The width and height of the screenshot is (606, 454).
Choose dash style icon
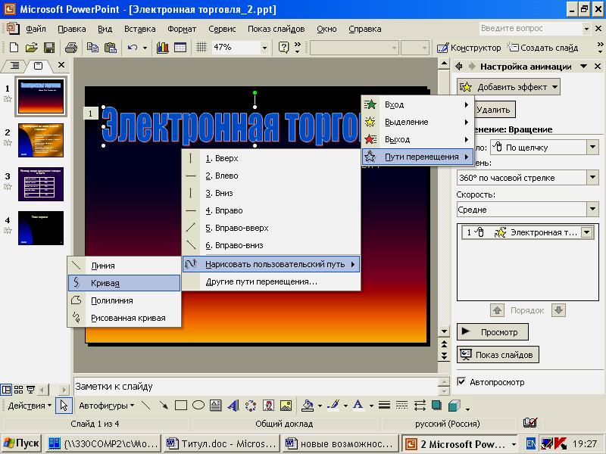click(x=402, y=406)
